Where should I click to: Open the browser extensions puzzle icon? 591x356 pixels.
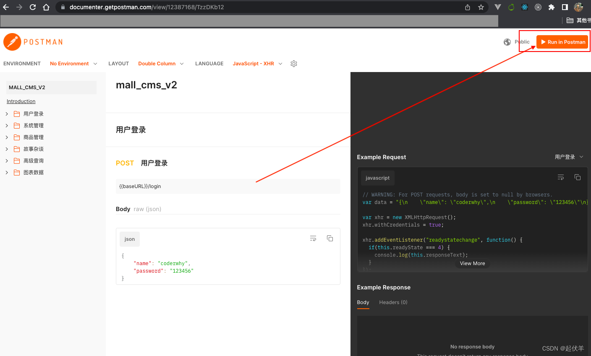(x=552, y=7)
